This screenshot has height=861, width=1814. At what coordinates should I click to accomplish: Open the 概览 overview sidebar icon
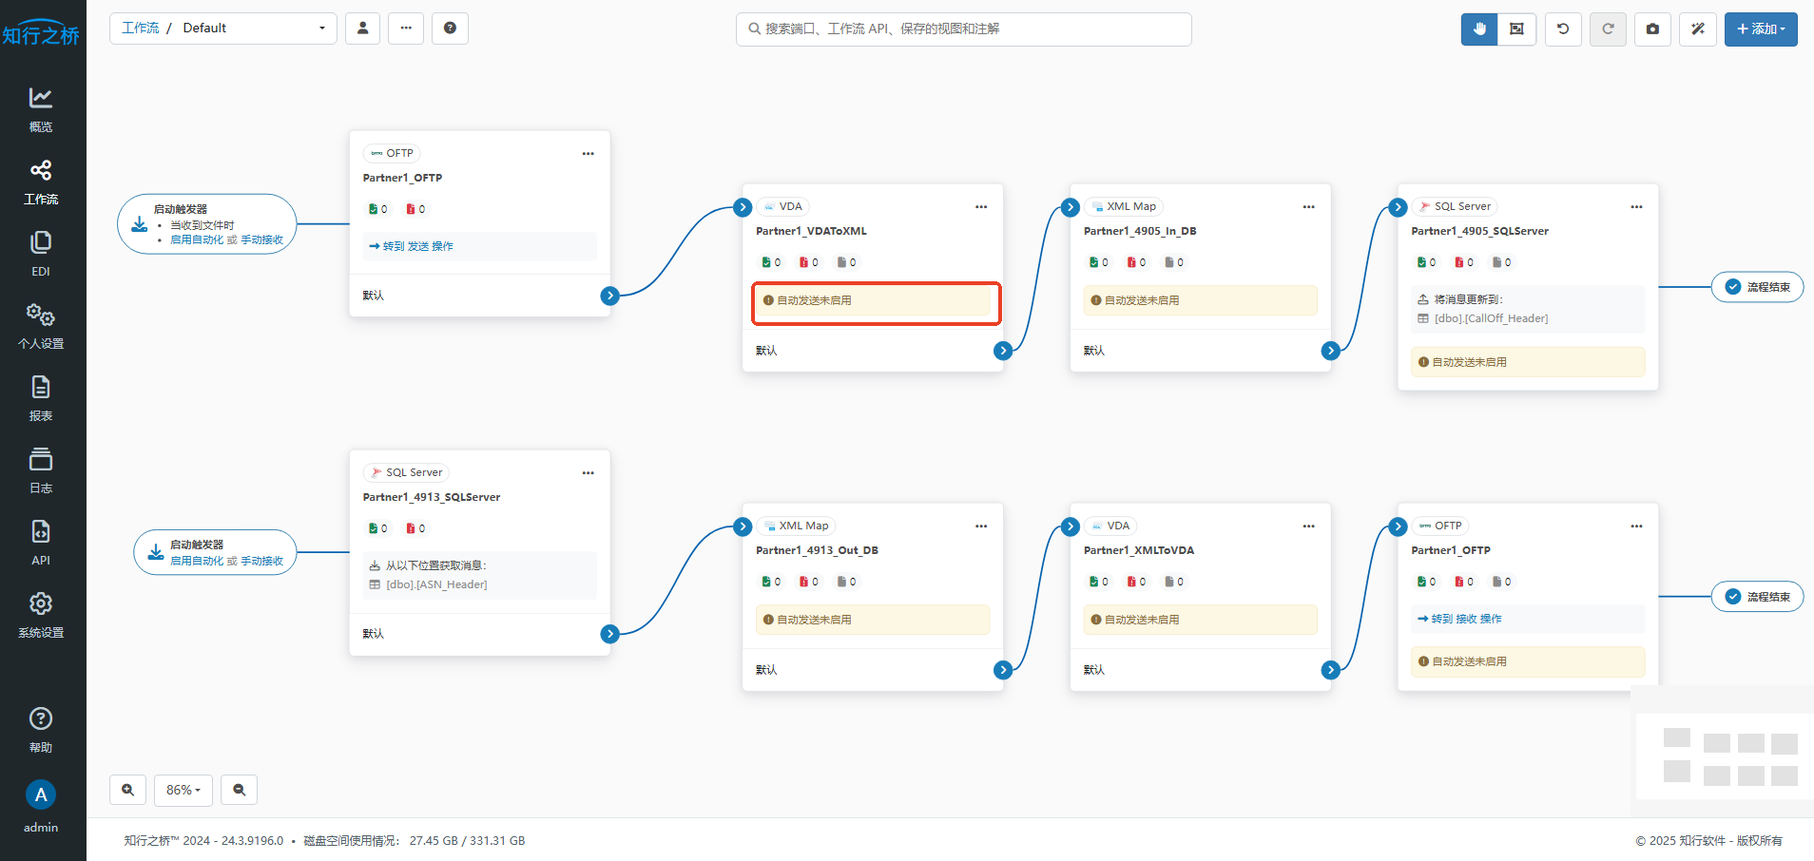pos(41,109)
